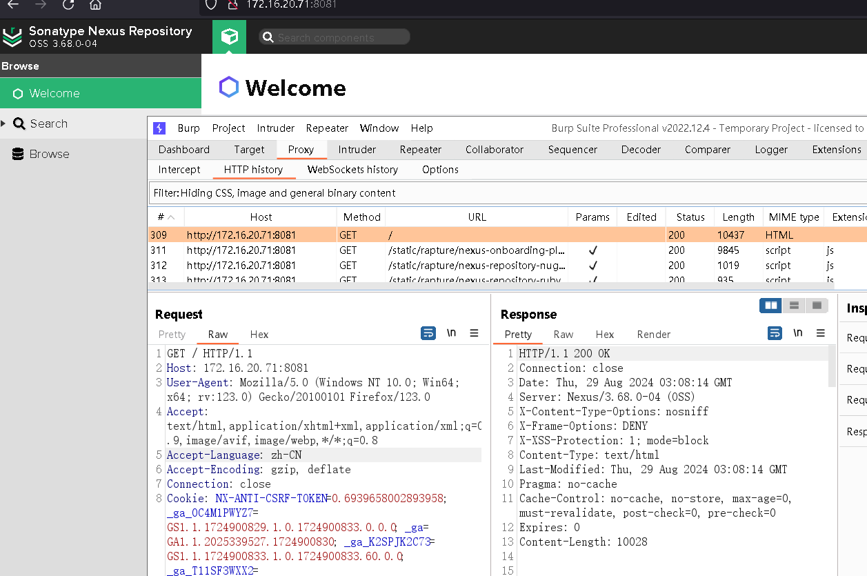Switch Response view to Render
The image size is (867, 576).
[654, 335]
